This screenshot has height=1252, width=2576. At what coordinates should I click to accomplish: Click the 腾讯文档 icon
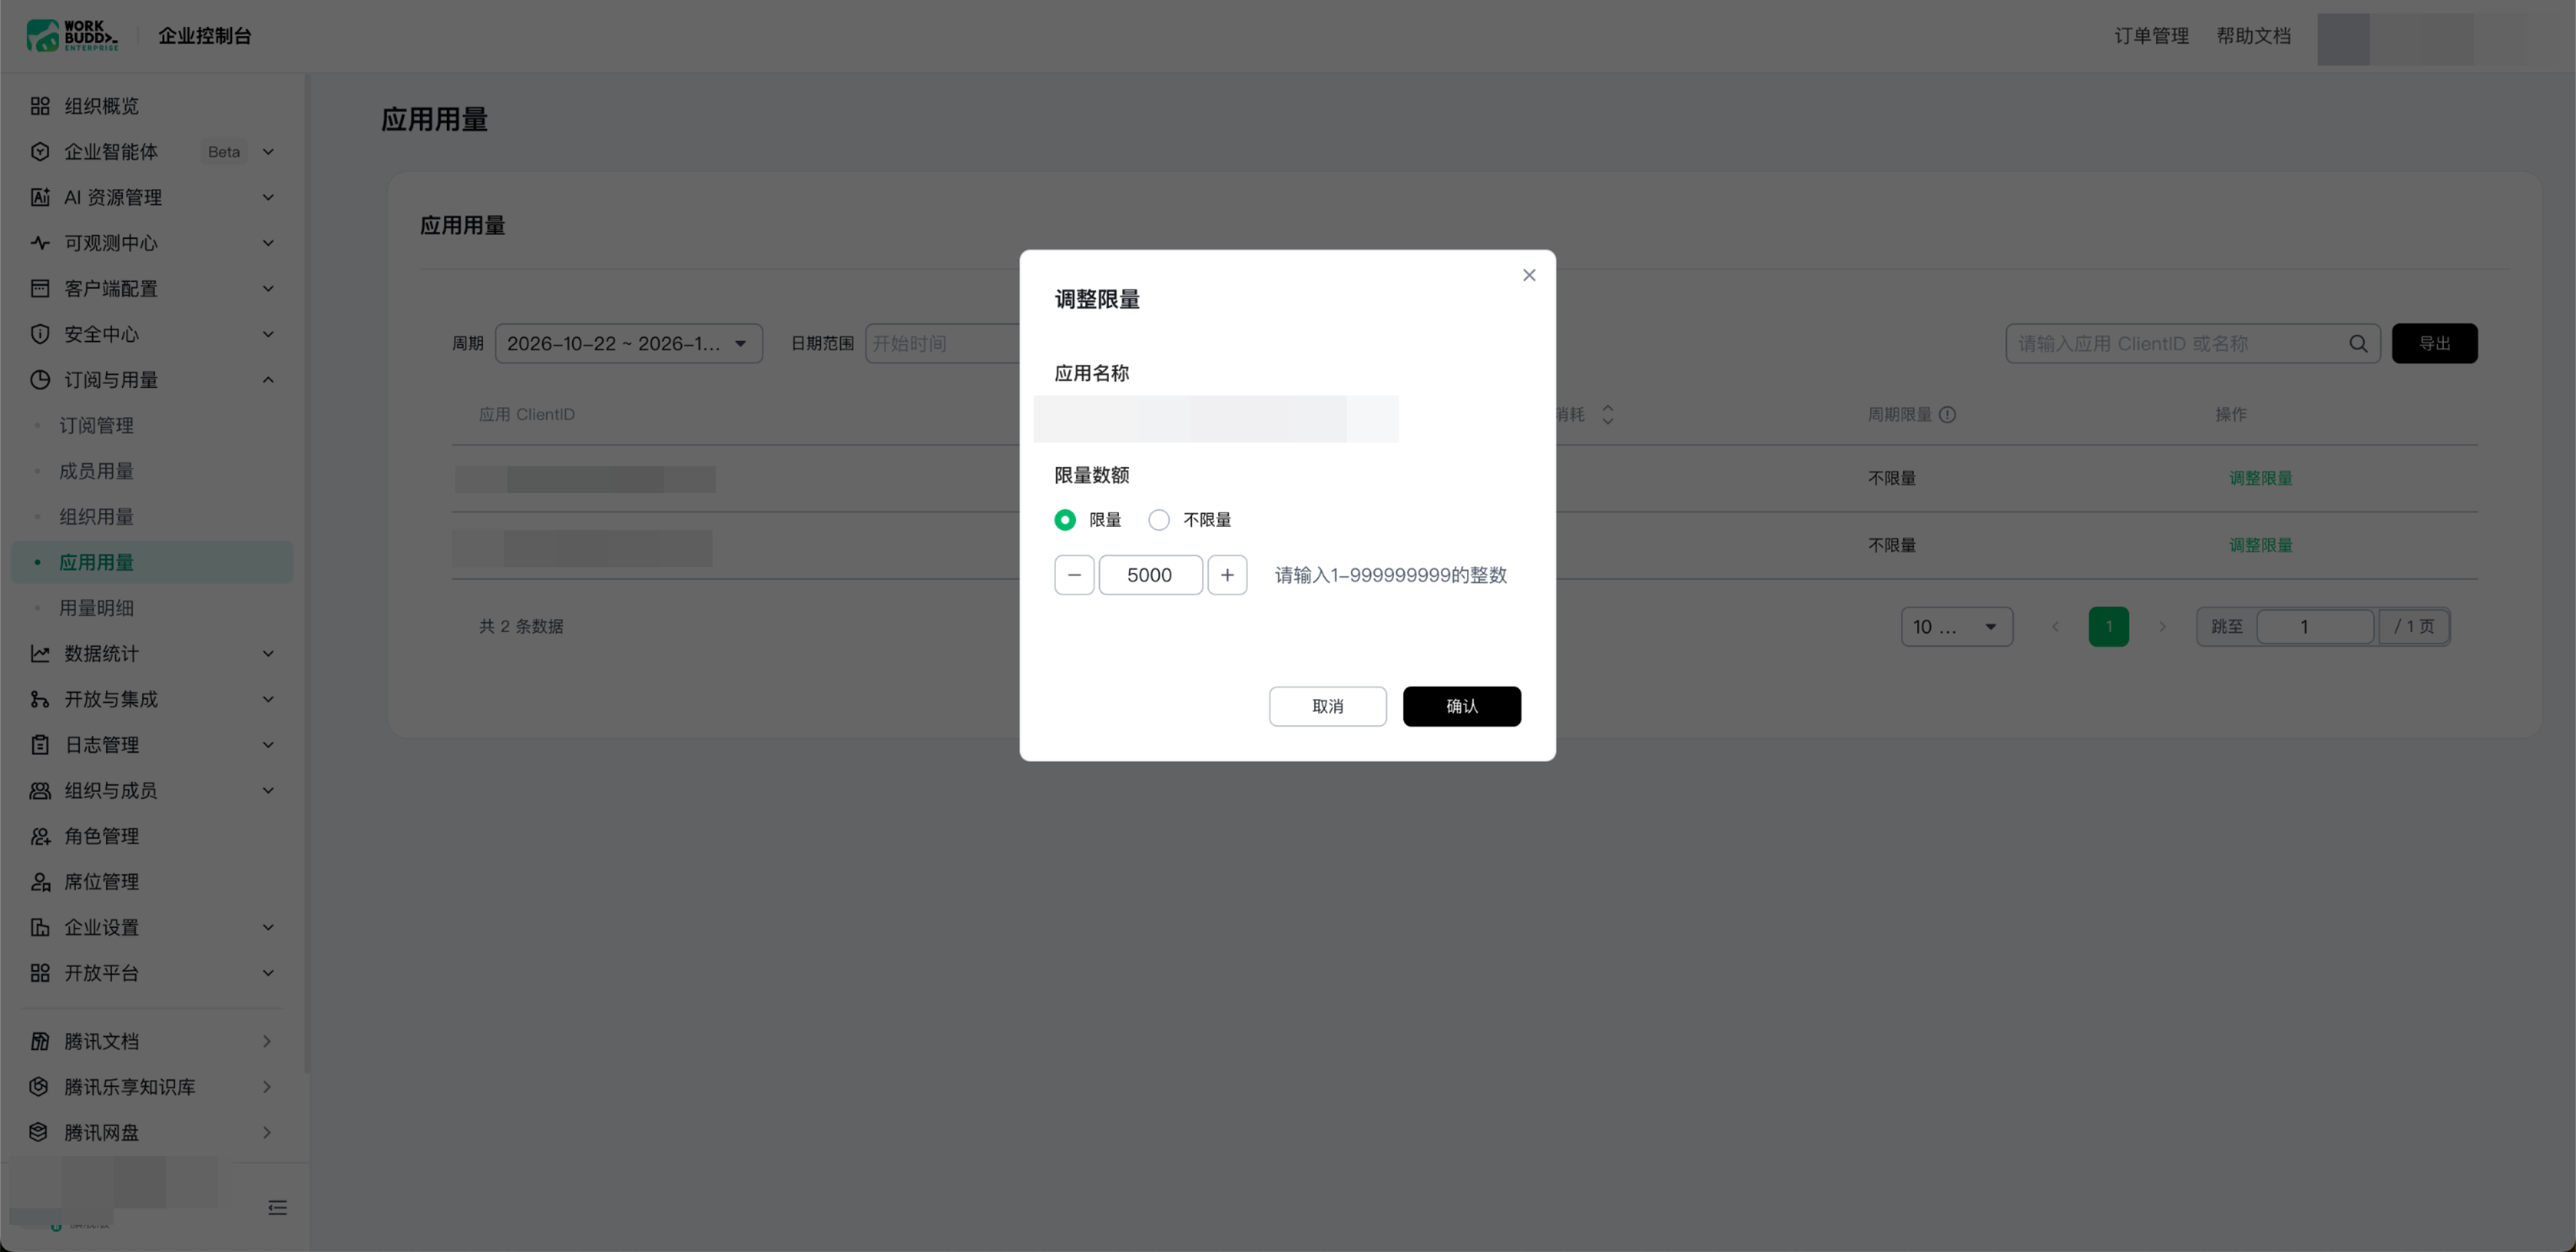(40, 1041)
